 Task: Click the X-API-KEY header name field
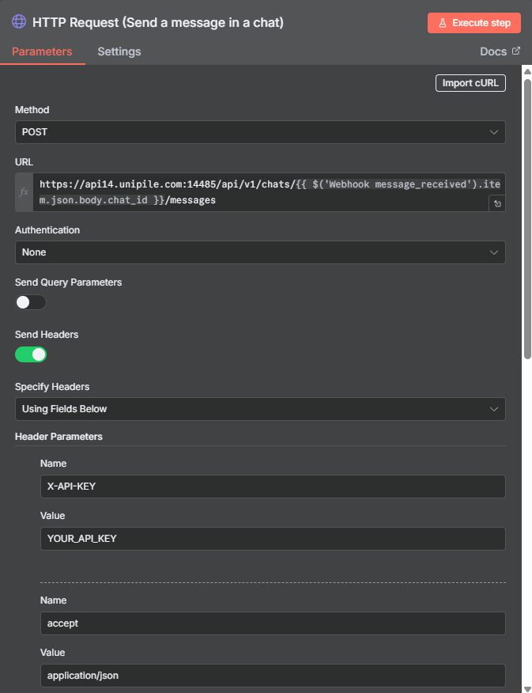[x=273, y=487]
